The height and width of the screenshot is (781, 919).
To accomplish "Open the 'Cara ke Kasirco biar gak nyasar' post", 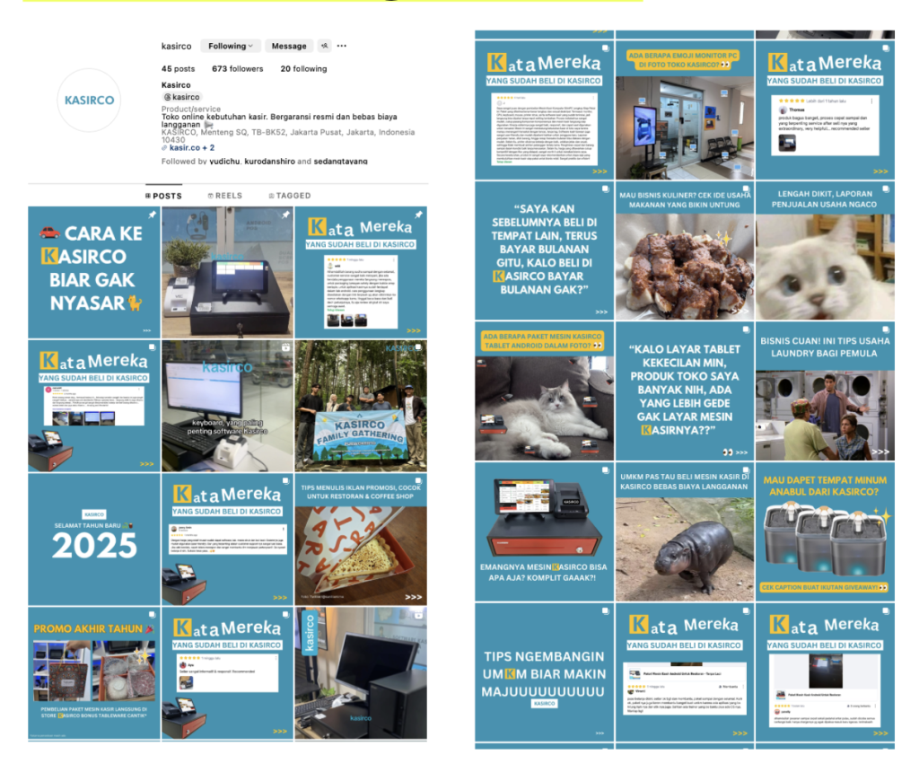I will 93,272.
